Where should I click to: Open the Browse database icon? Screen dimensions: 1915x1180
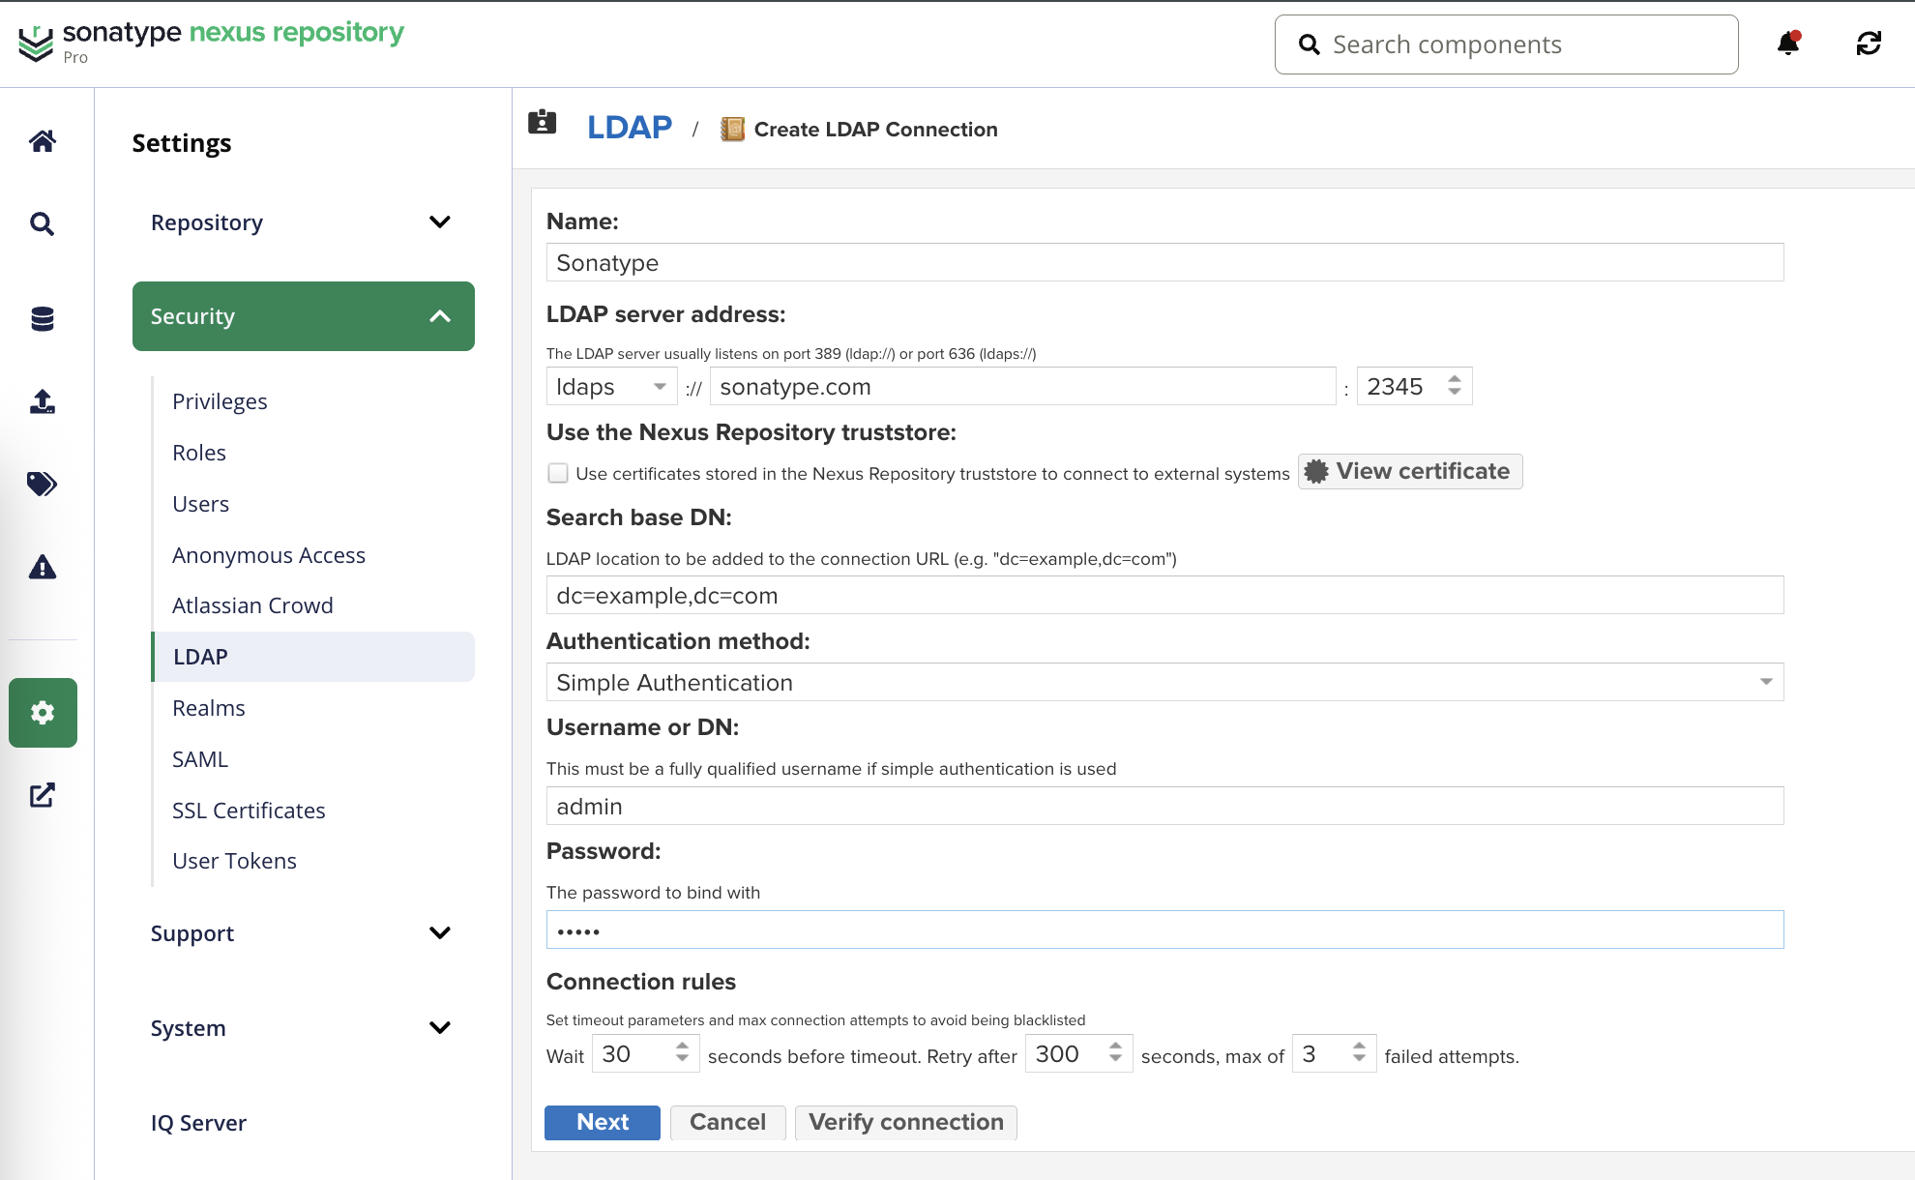point(43,318)
